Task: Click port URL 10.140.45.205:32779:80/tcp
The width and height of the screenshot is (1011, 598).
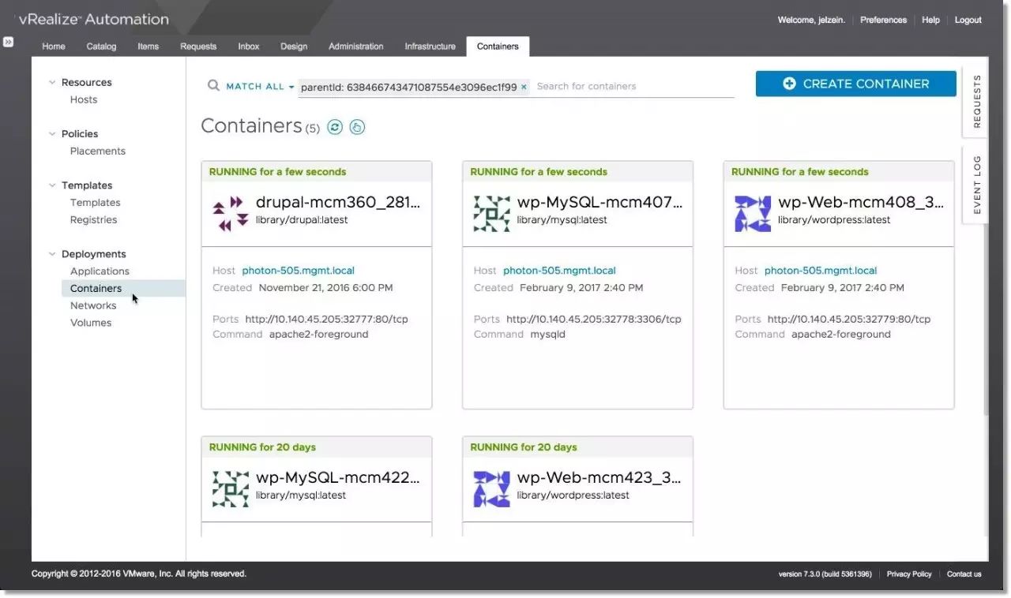Action: tap(849, 320)
